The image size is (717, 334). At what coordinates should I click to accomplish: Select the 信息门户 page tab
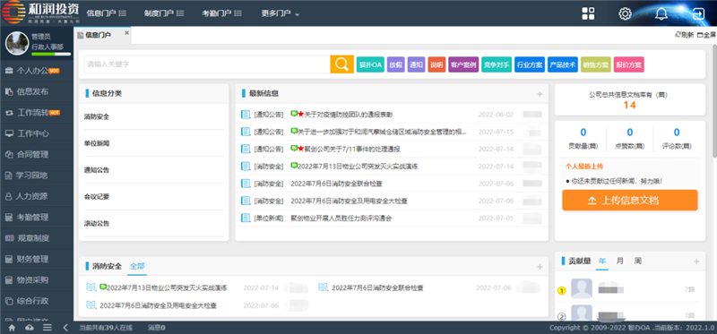tap(99, 35)
